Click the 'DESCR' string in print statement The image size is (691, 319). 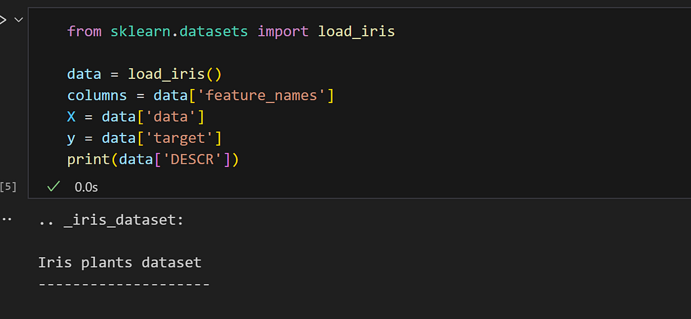point(192,159)
